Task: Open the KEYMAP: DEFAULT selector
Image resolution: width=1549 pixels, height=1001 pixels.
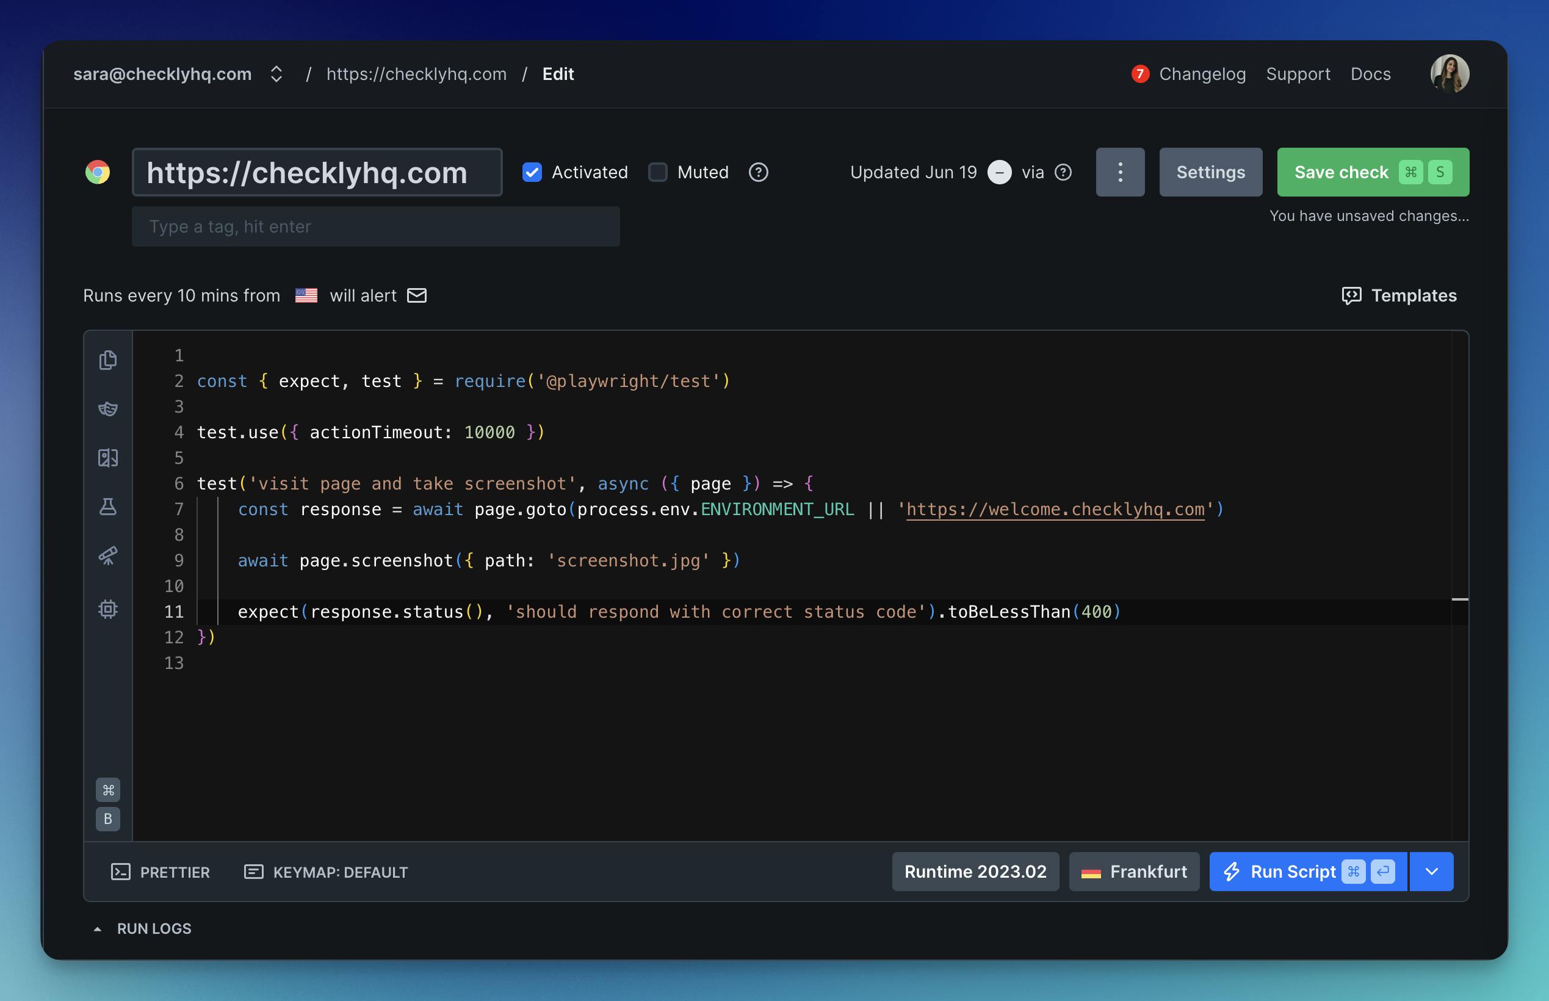Action: click(x=325, y=872)
